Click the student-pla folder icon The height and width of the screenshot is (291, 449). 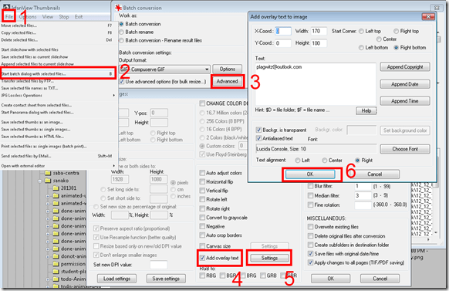(x=56, y=272)
